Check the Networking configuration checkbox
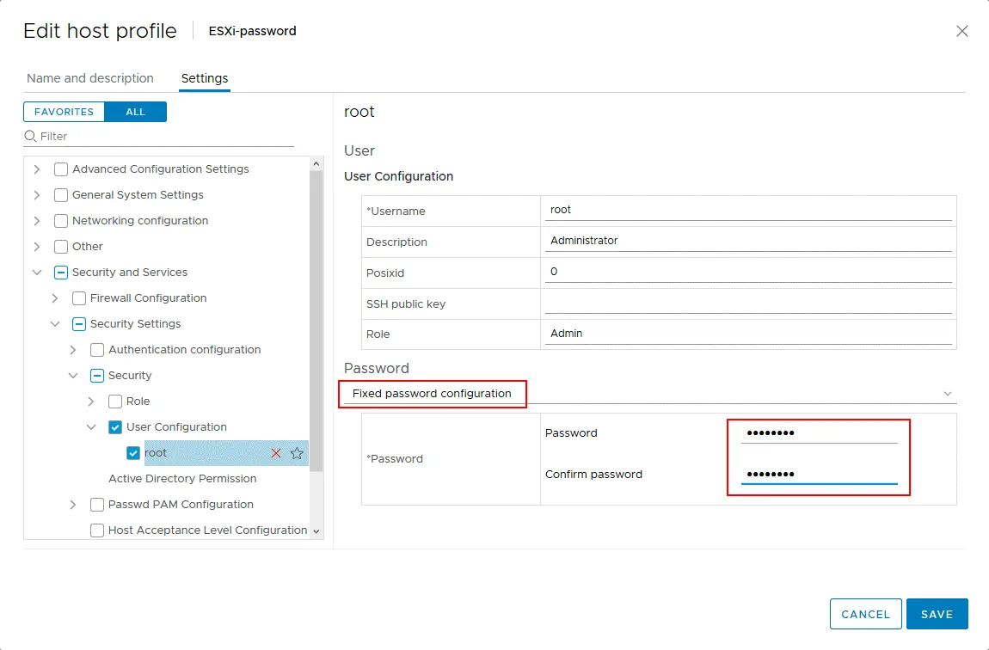Screen dimensions: 989x650 tap(61, 221)
